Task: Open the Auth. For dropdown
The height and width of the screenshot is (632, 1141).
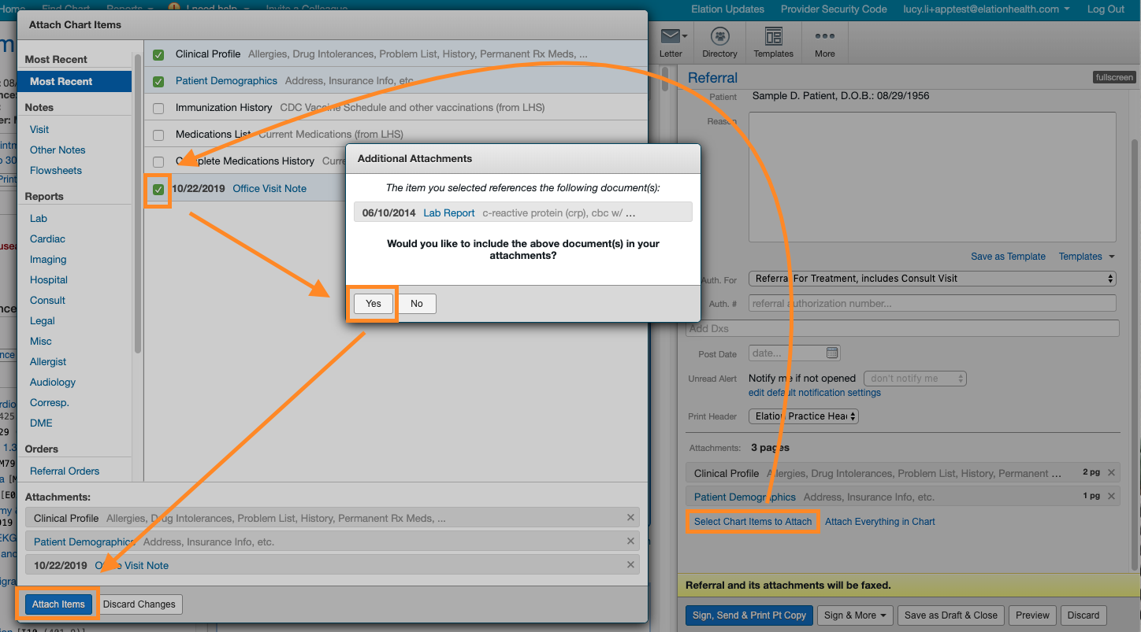Action: pyautogui.click(x=932, y=279)
